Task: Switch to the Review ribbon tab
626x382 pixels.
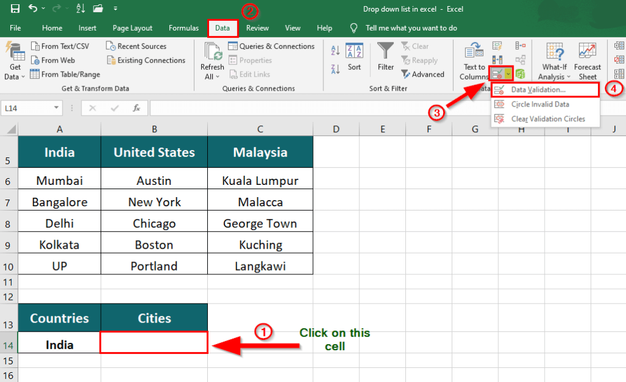Action: pyautogui.click(x=257, y=28)
